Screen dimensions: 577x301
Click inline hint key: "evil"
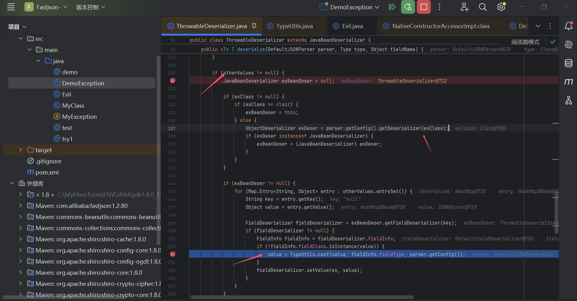coord(345,199)
